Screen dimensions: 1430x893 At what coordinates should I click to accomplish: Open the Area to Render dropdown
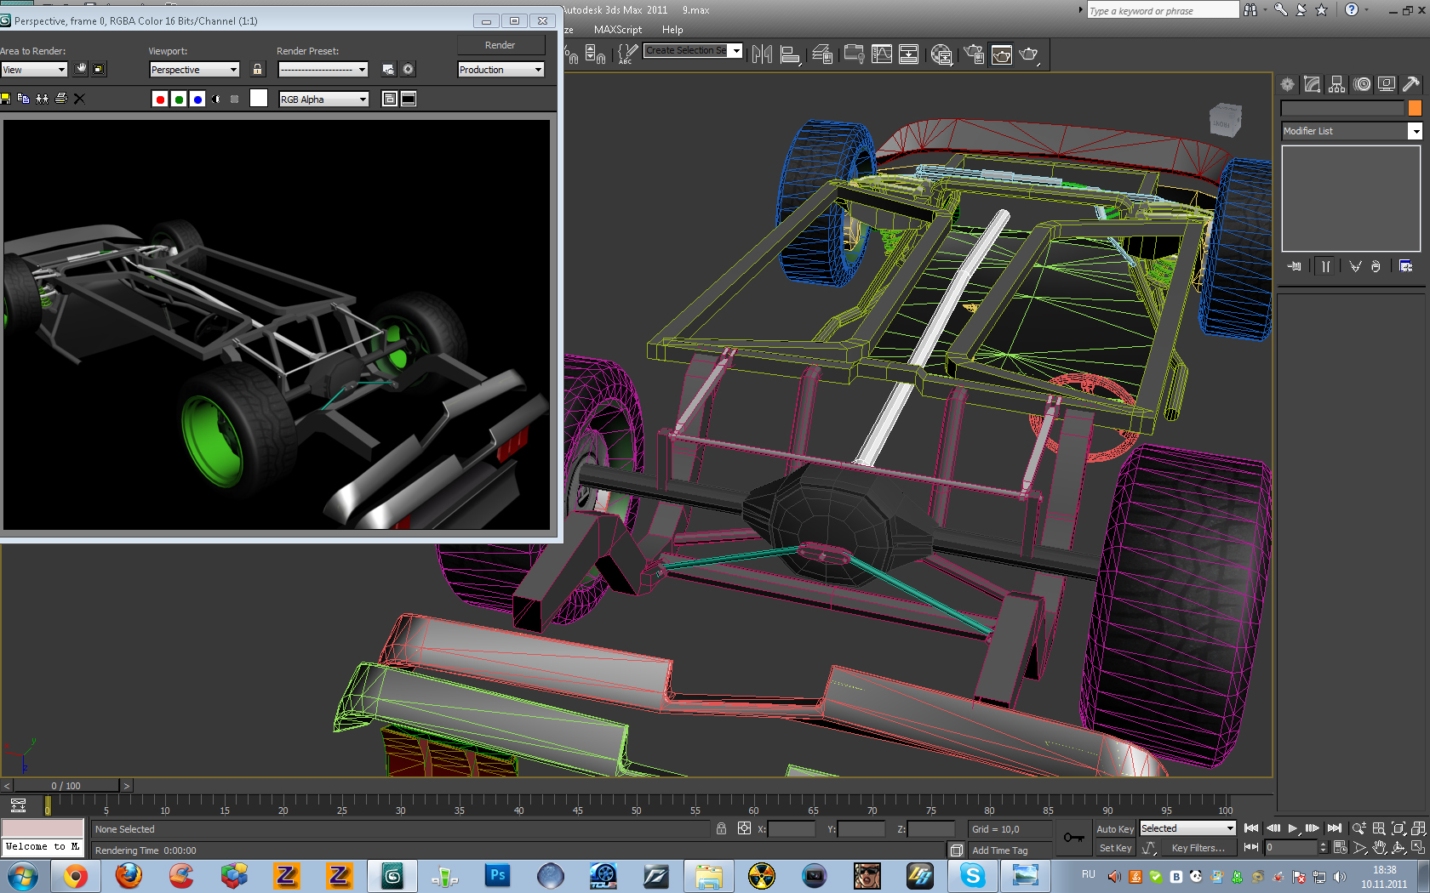point(34,70)
